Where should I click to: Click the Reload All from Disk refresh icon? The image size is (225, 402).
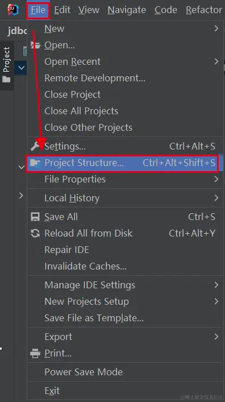click(35, 233)
